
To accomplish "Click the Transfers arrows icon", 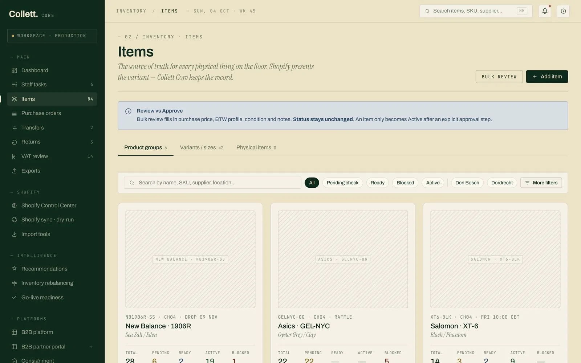I will point(14,128).
